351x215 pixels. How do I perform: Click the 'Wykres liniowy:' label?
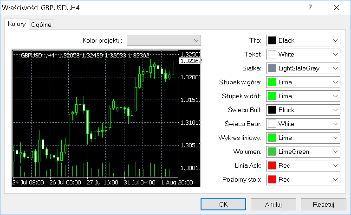(240, 138)
